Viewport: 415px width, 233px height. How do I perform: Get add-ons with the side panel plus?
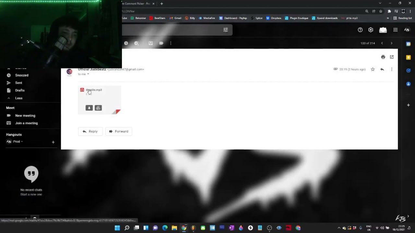409,105
